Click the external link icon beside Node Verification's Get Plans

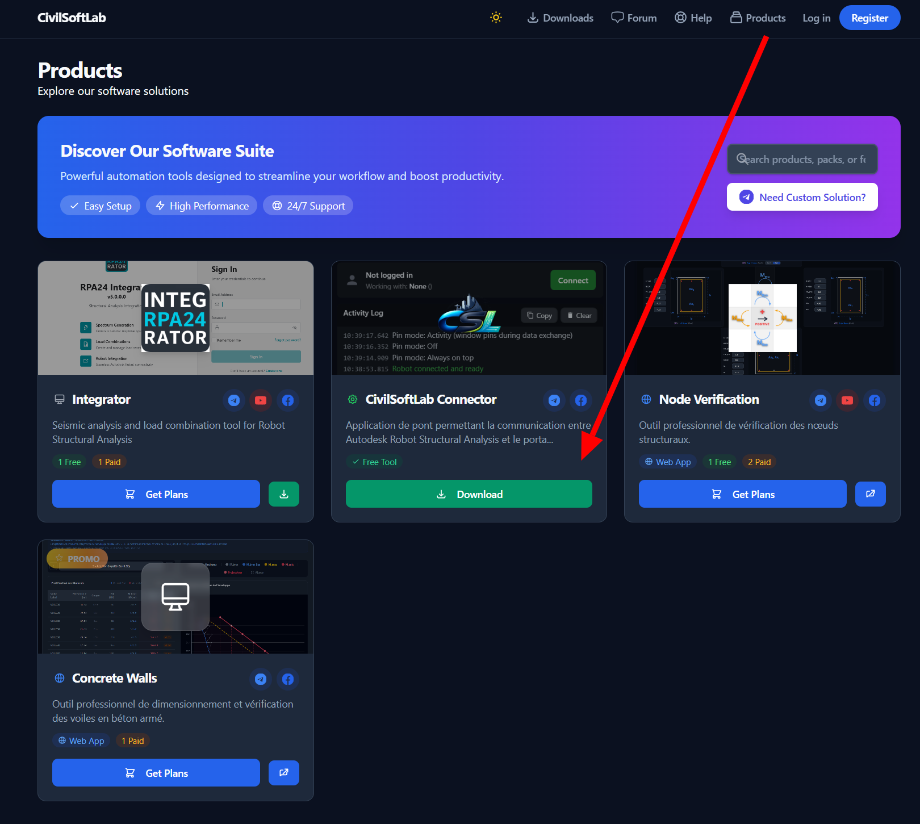[870, 493]
